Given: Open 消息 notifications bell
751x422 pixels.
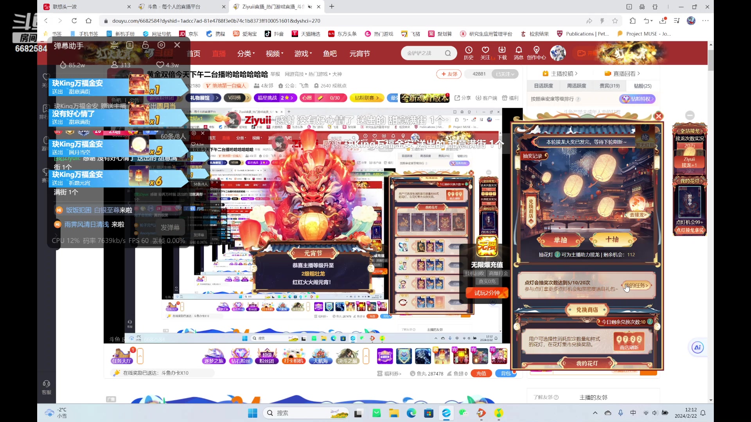Looking at the screenshot, I should coord(519,53).
